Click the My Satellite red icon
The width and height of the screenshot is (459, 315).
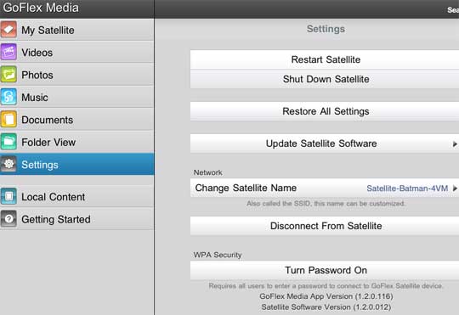pos(8,30)
